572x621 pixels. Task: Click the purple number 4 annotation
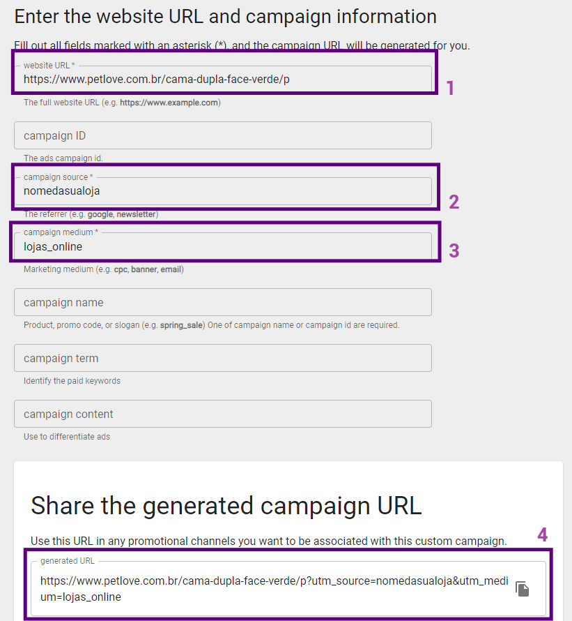[542, 535]
